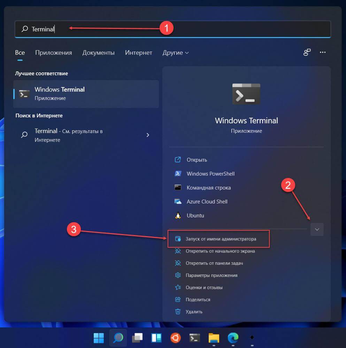346x348 pixels.
Task: Open Ubuntu app on taskbar
Action: 176,338
